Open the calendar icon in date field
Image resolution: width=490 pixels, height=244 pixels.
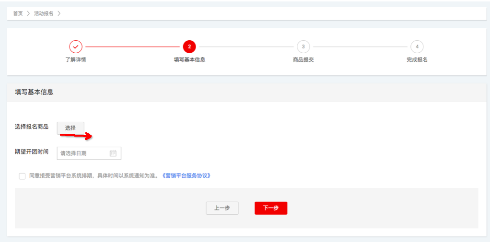[x=113, y=153]
